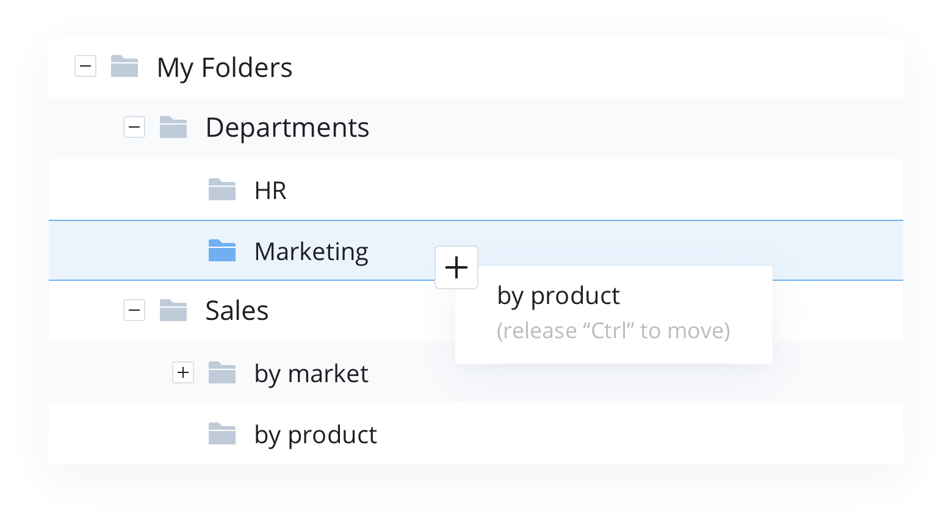Screen dimensions: 952x525
Task: Select the HR folder label
Action: point(270,190)
